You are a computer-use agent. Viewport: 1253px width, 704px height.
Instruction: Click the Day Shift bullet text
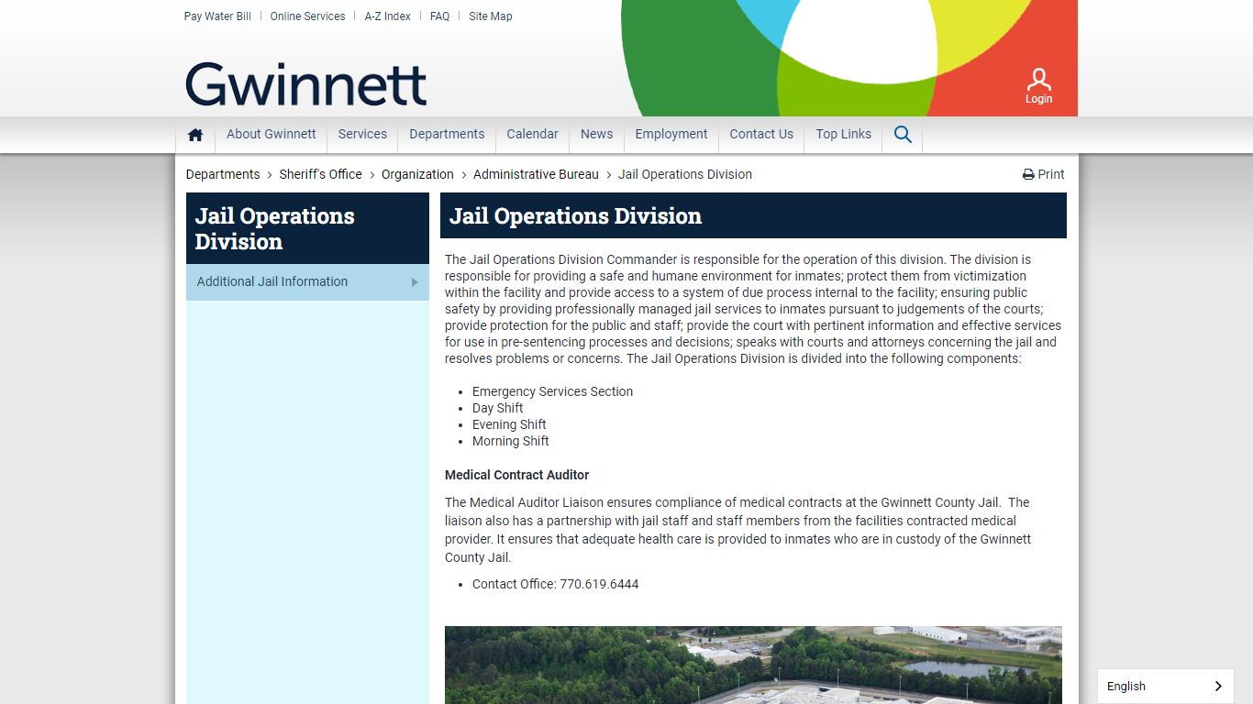click(498, 408)
